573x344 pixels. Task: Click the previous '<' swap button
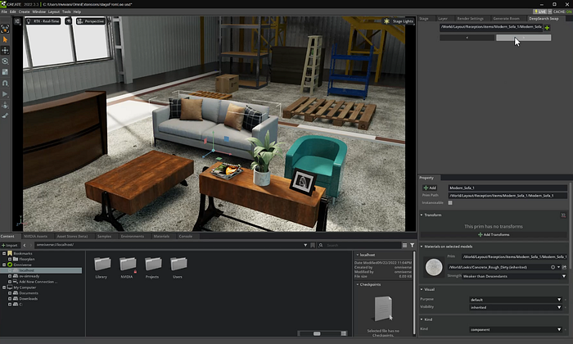coord(467,38)
